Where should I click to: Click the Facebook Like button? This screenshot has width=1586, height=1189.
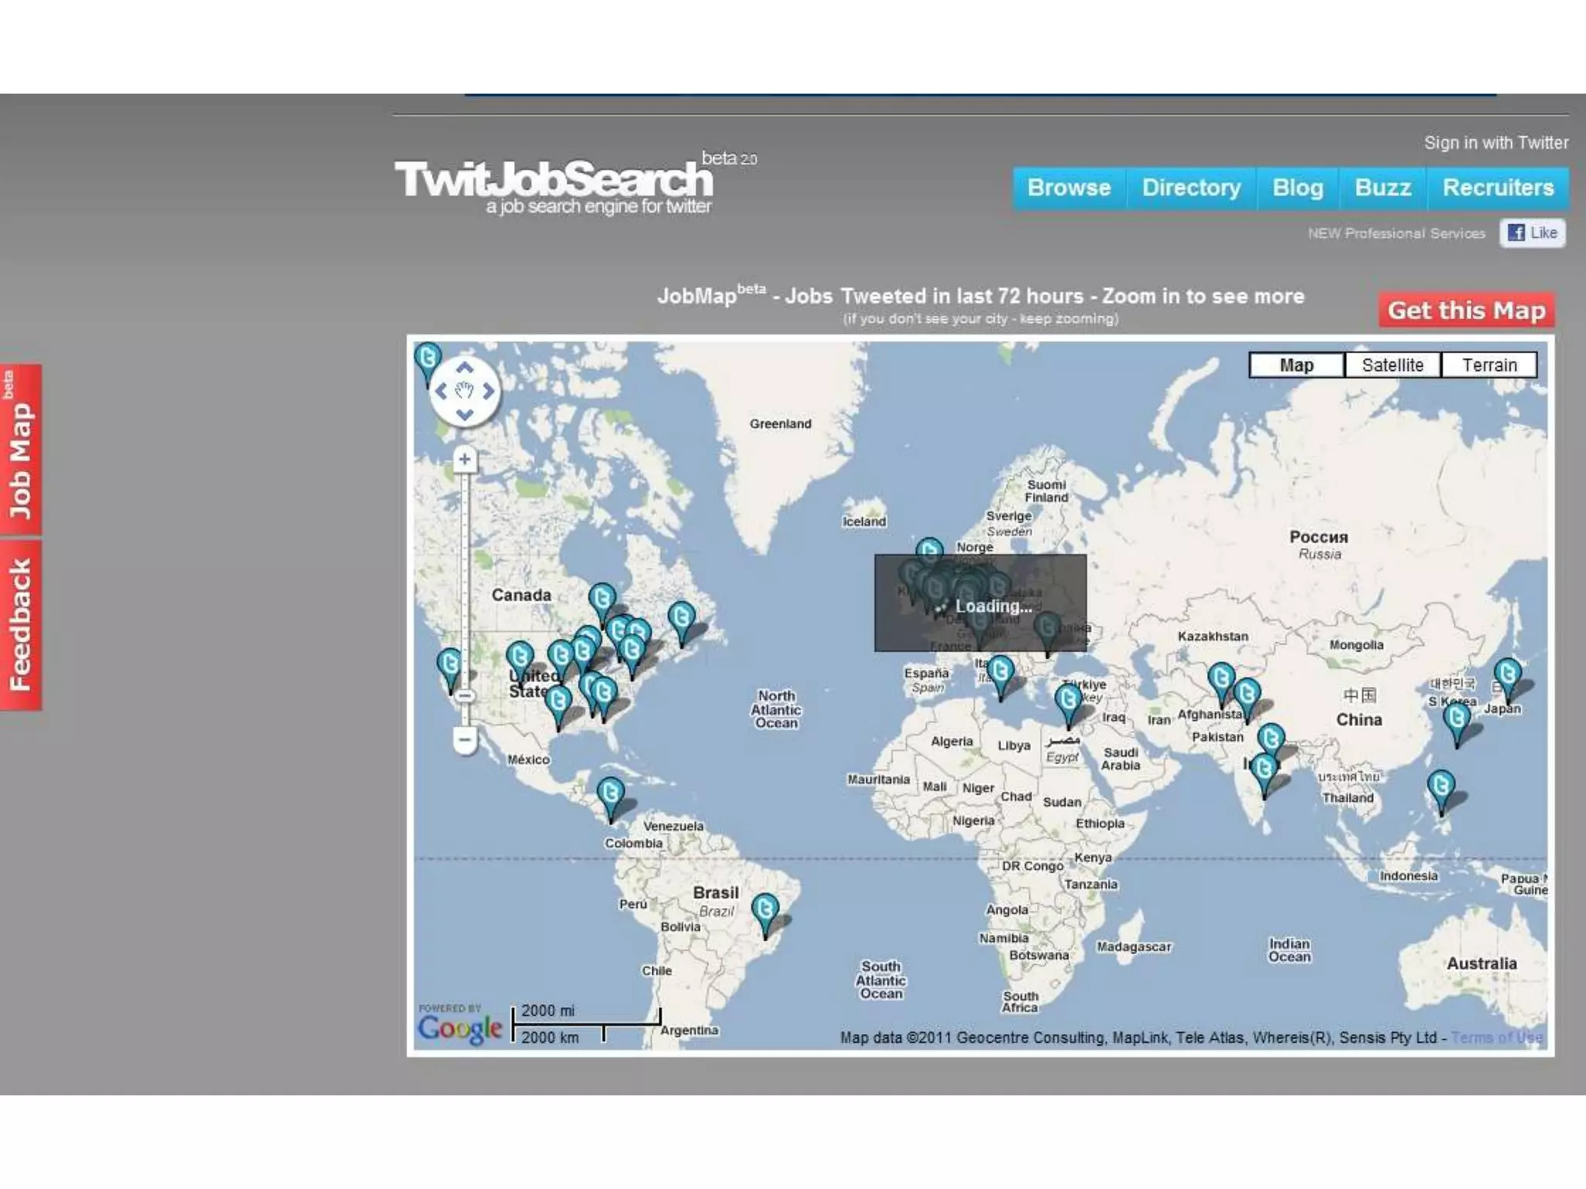[1533, 233]
